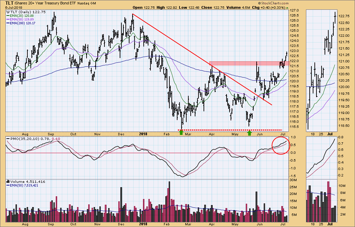Click the 118.0 price axis label
Image resolution: width=355 pixels, height=227 pixels.
tap(295, 102)
